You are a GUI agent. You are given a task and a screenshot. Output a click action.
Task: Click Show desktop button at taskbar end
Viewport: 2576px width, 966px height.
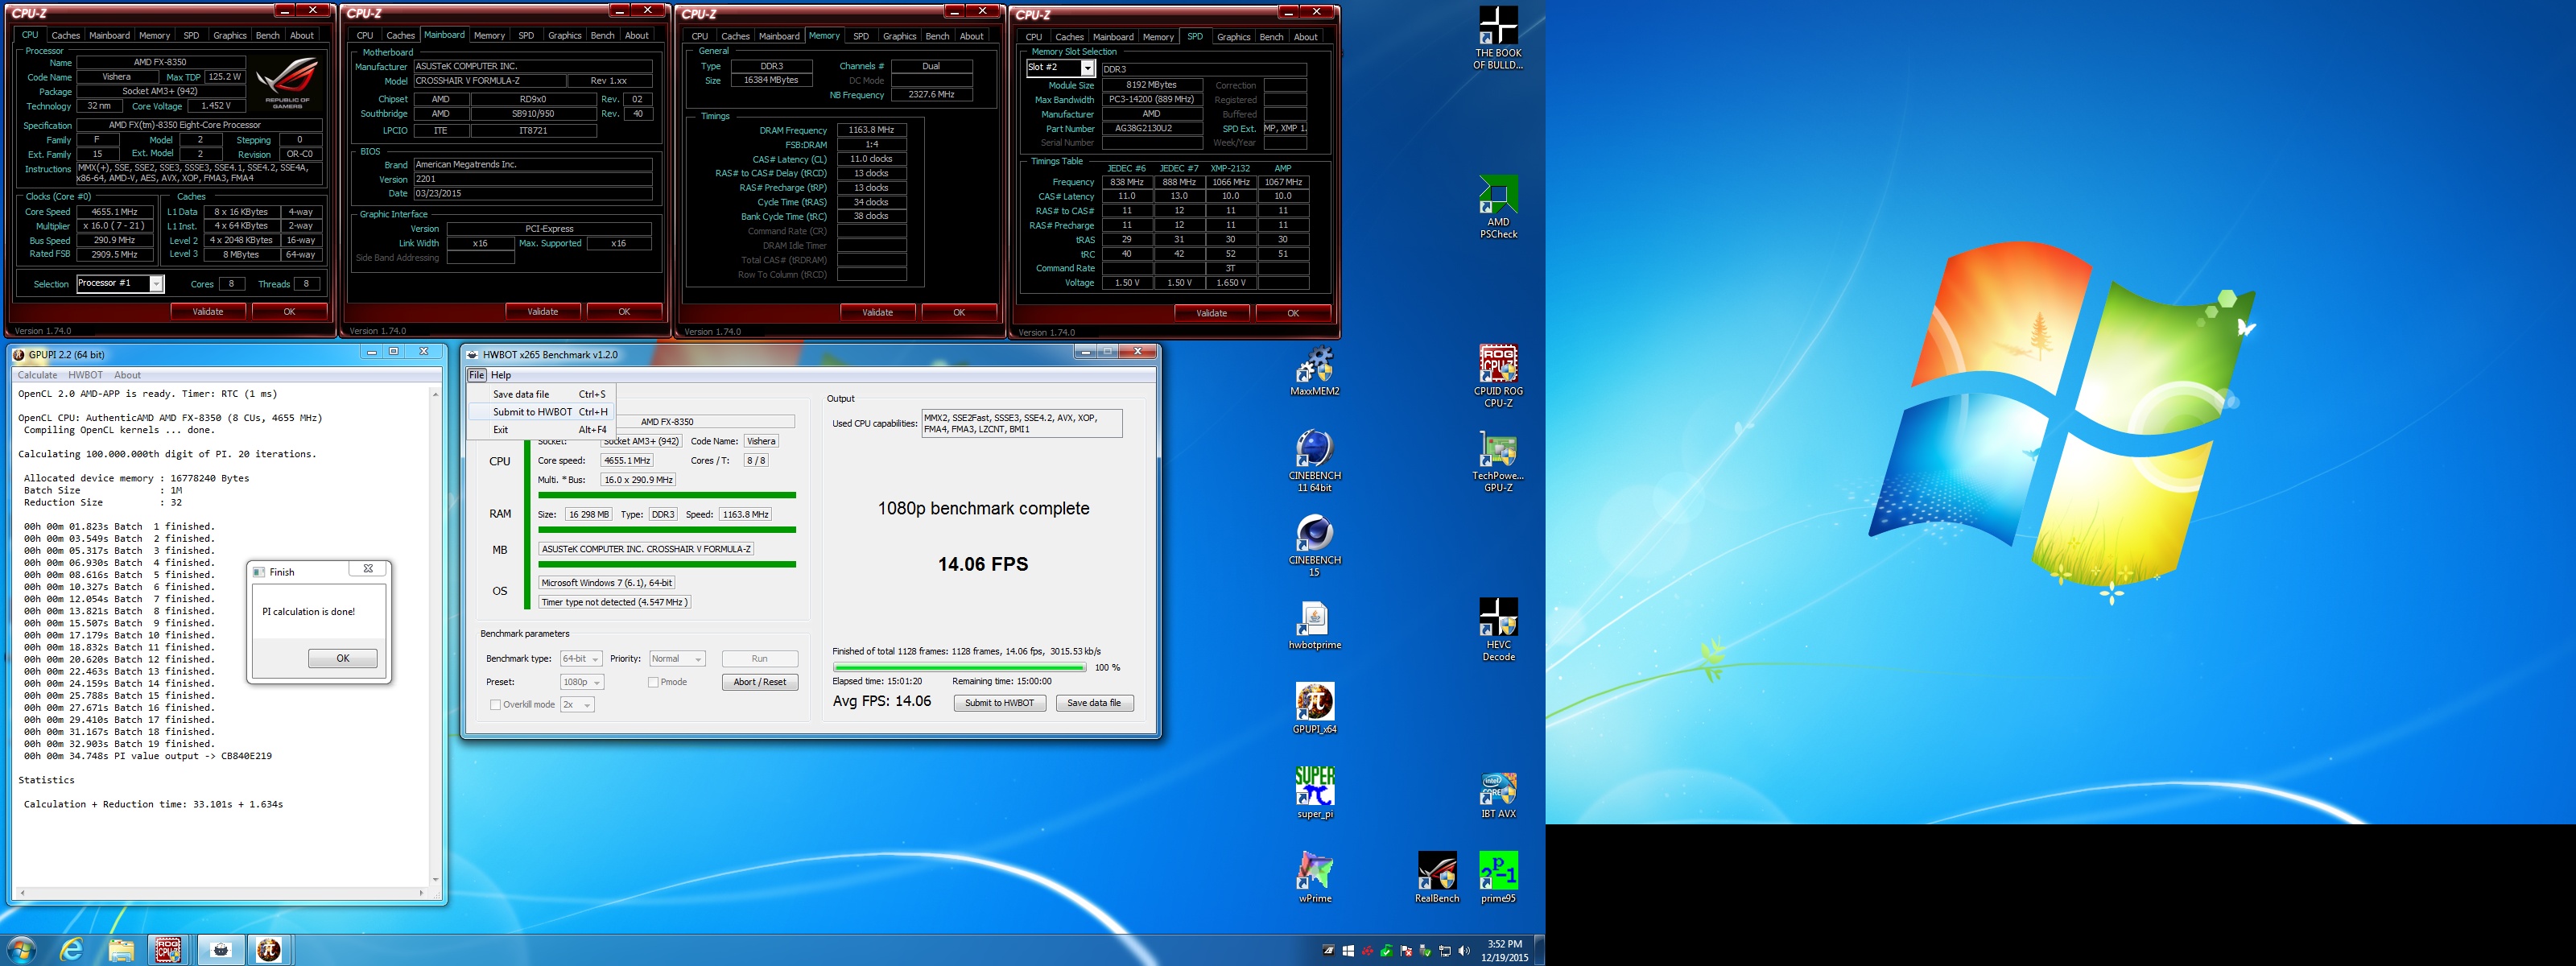(1539, 949)
